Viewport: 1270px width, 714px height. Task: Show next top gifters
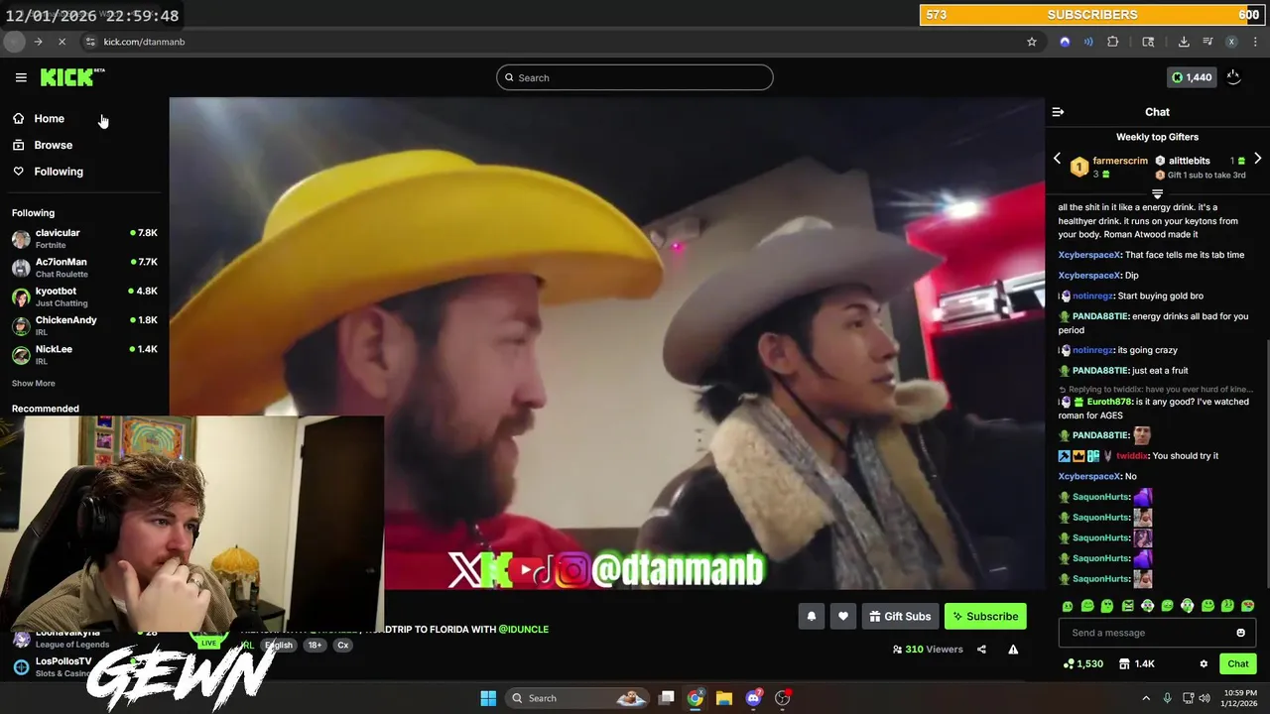click(1257, 159)
